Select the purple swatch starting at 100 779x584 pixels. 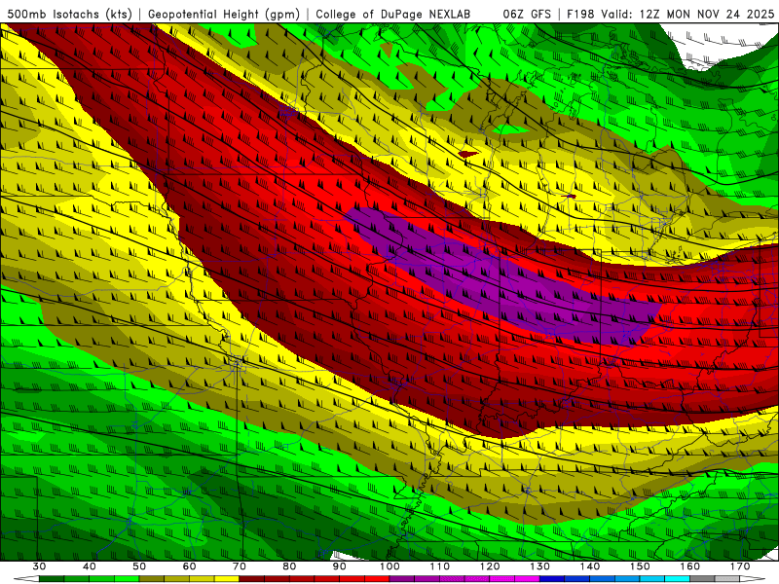click(402, 579)
